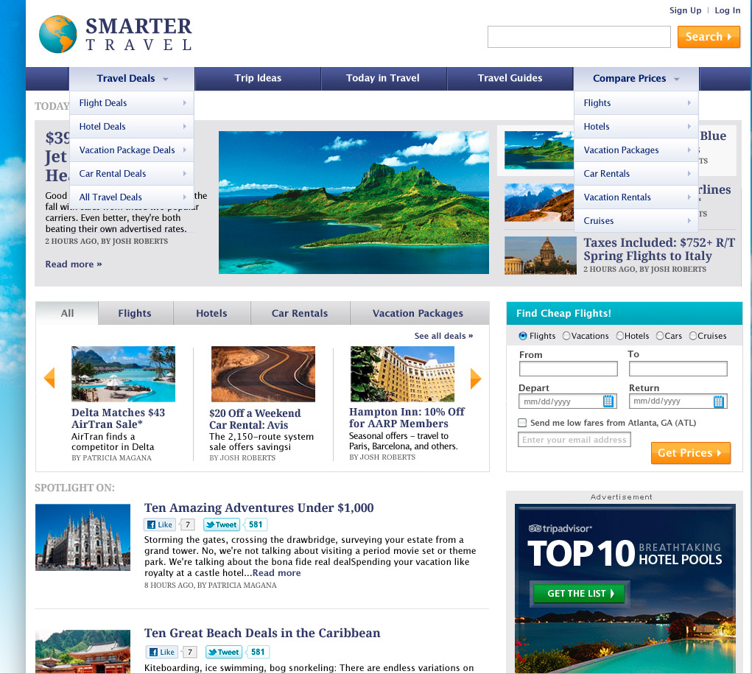This screenshot has height=674, width=752.
Task: Choose Flights under Compare Prices
Action: (x=636, y=102)
